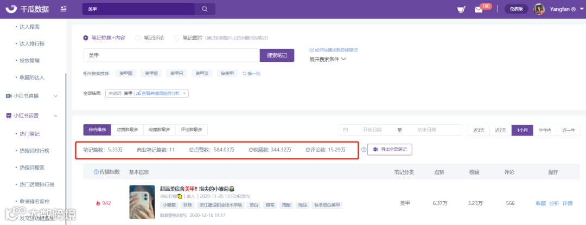Screen dimensions: 586x225
Task: Click 分析 for the 小雏菊 note
Action: click(x=554, y=203)
